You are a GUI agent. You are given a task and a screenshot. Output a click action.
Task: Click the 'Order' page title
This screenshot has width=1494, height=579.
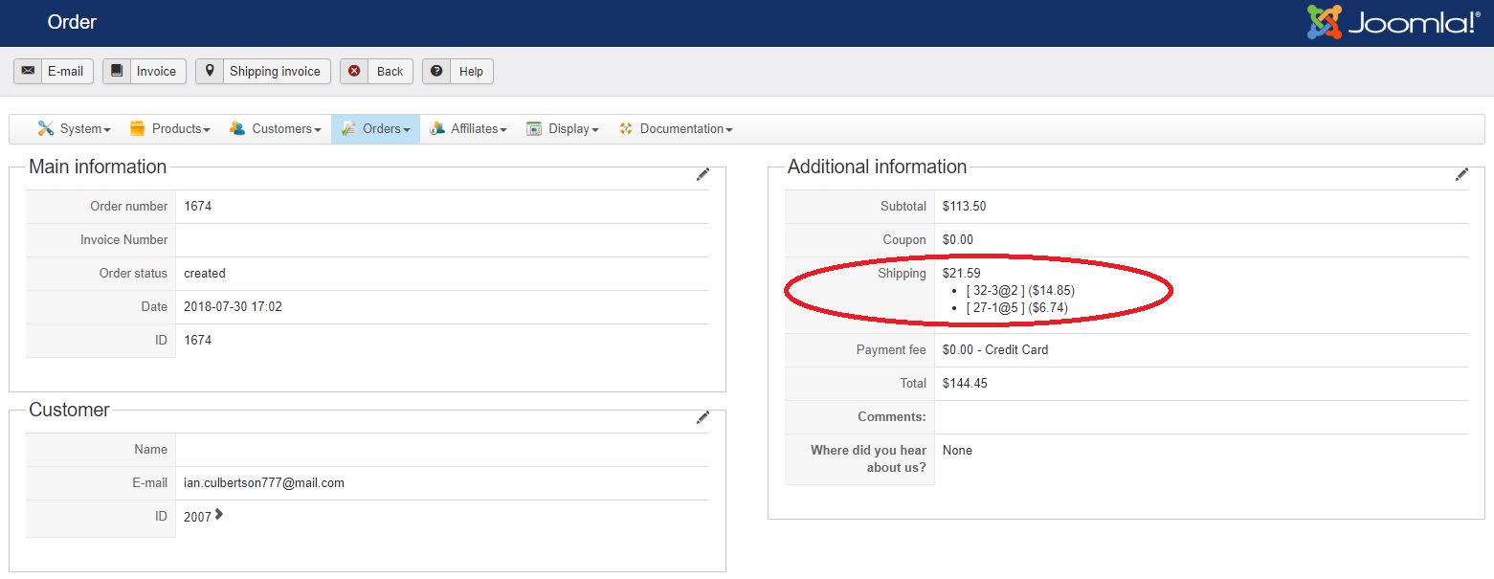(72, 21)
